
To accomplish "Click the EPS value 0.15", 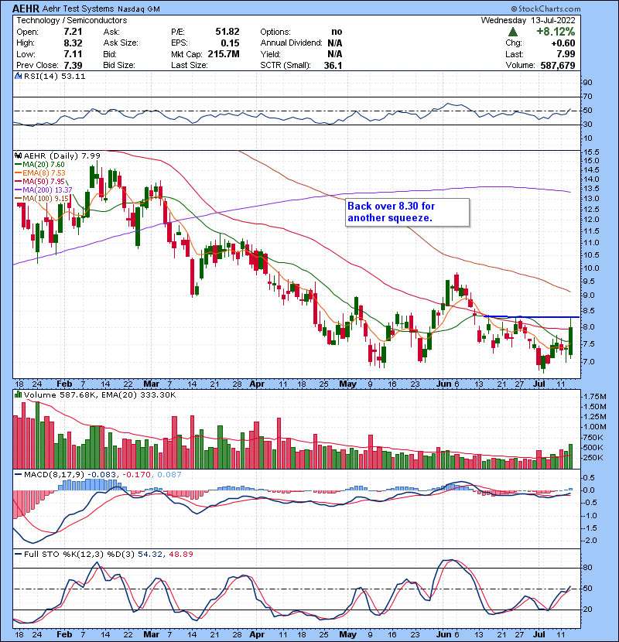I will [231, 43].
